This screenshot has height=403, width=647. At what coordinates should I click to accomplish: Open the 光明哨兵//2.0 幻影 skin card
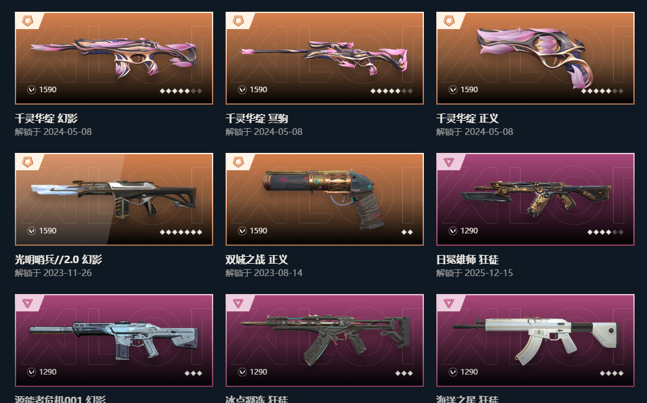click(114, 199)
